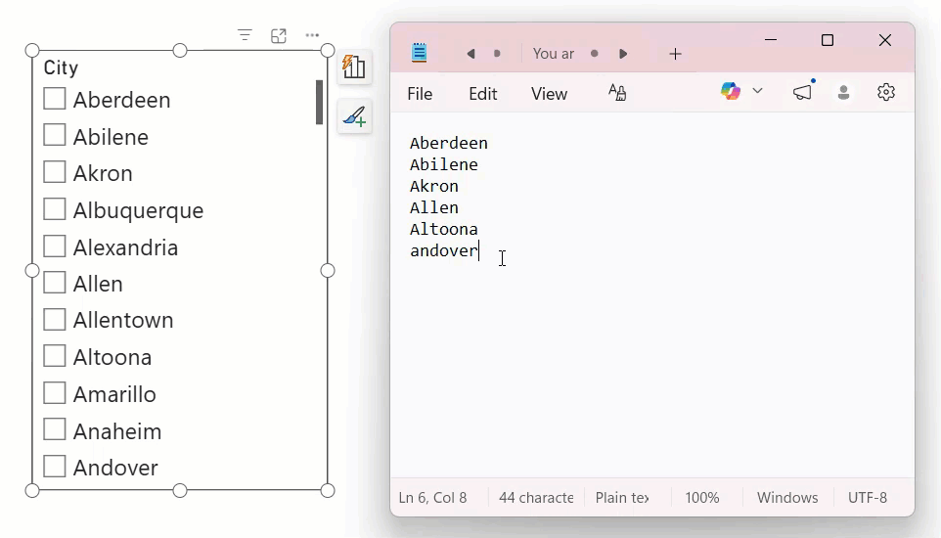Enable the Alexandria checkbox
941x538 pixels.
click(x=55, y=247)
